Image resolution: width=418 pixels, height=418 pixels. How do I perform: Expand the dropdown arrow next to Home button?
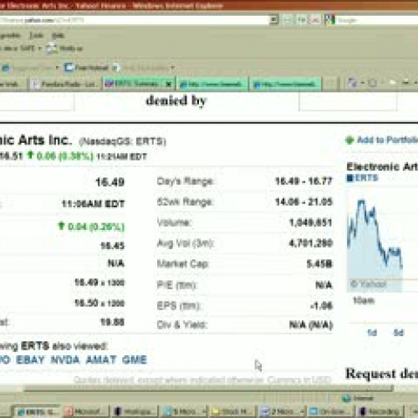(x=363, y=83)
